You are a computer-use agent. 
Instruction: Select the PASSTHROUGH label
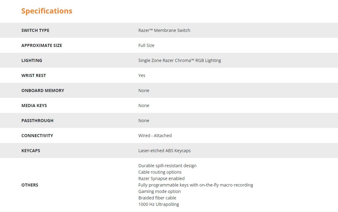[37, 121]
